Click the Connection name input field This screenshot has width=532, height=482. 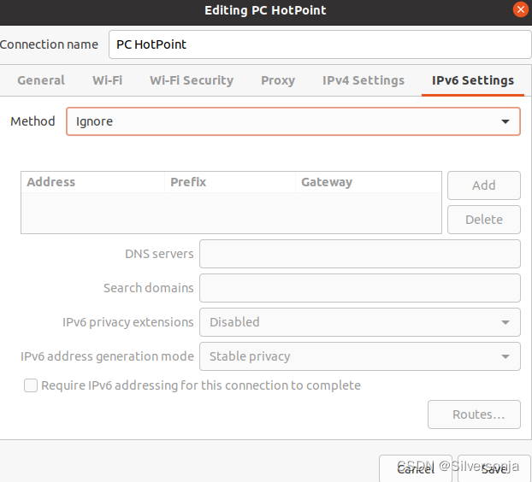320,44
